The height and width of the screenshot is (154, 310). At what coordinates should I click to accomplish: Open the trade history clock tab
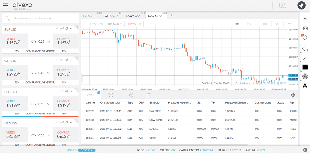coord(131,95)
